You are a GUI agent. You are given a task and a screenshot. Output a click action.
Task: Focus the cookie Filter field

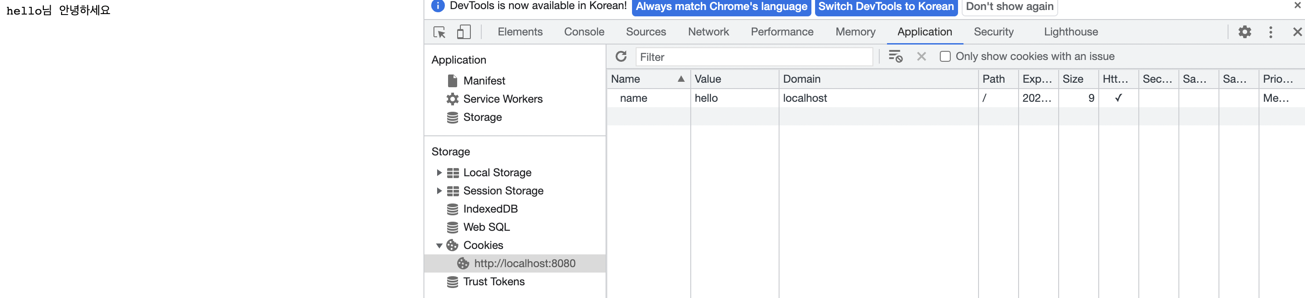click(754, 57)
